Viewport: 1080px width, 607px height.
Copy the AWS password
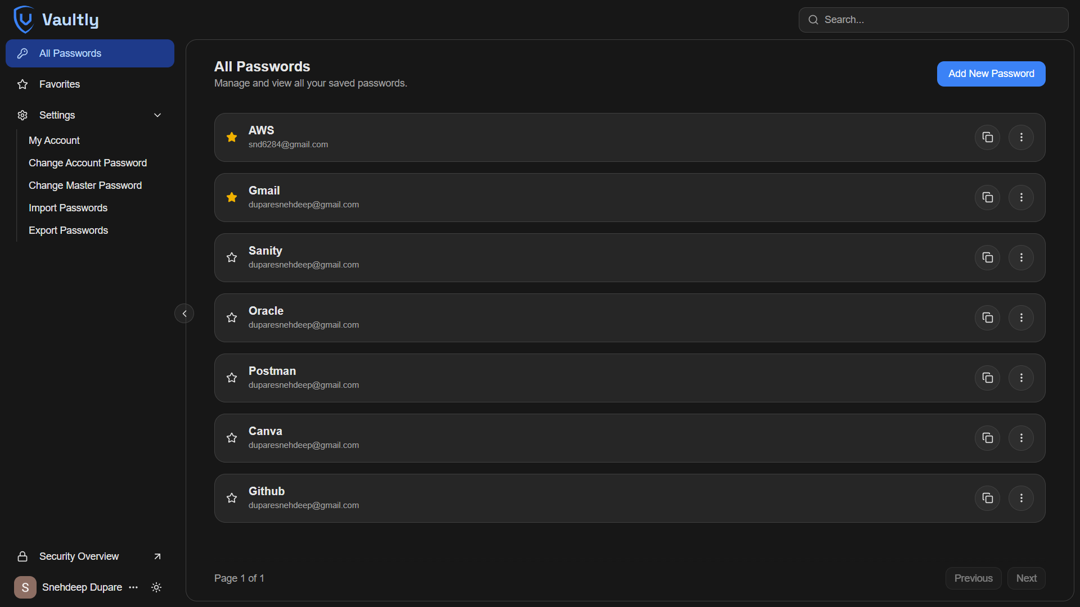pos(987,137)
